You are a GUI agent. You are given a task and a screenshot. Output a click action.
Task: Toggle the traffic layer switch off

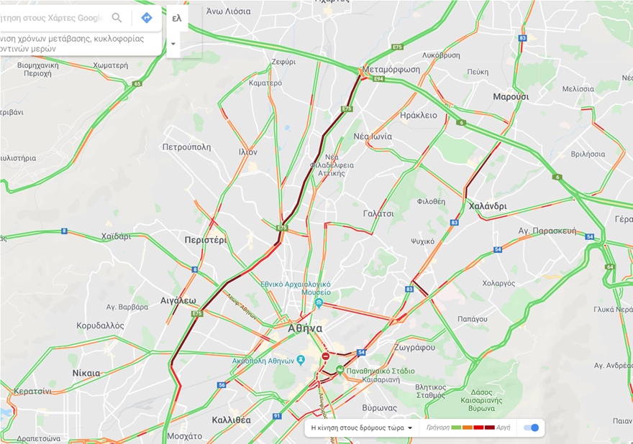531,428
